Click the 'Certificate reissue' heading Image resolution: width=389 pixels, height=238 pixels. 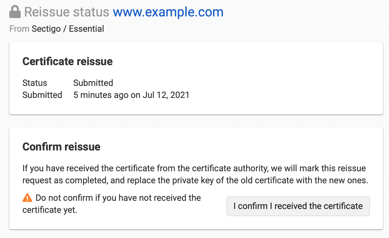(67, 61)
